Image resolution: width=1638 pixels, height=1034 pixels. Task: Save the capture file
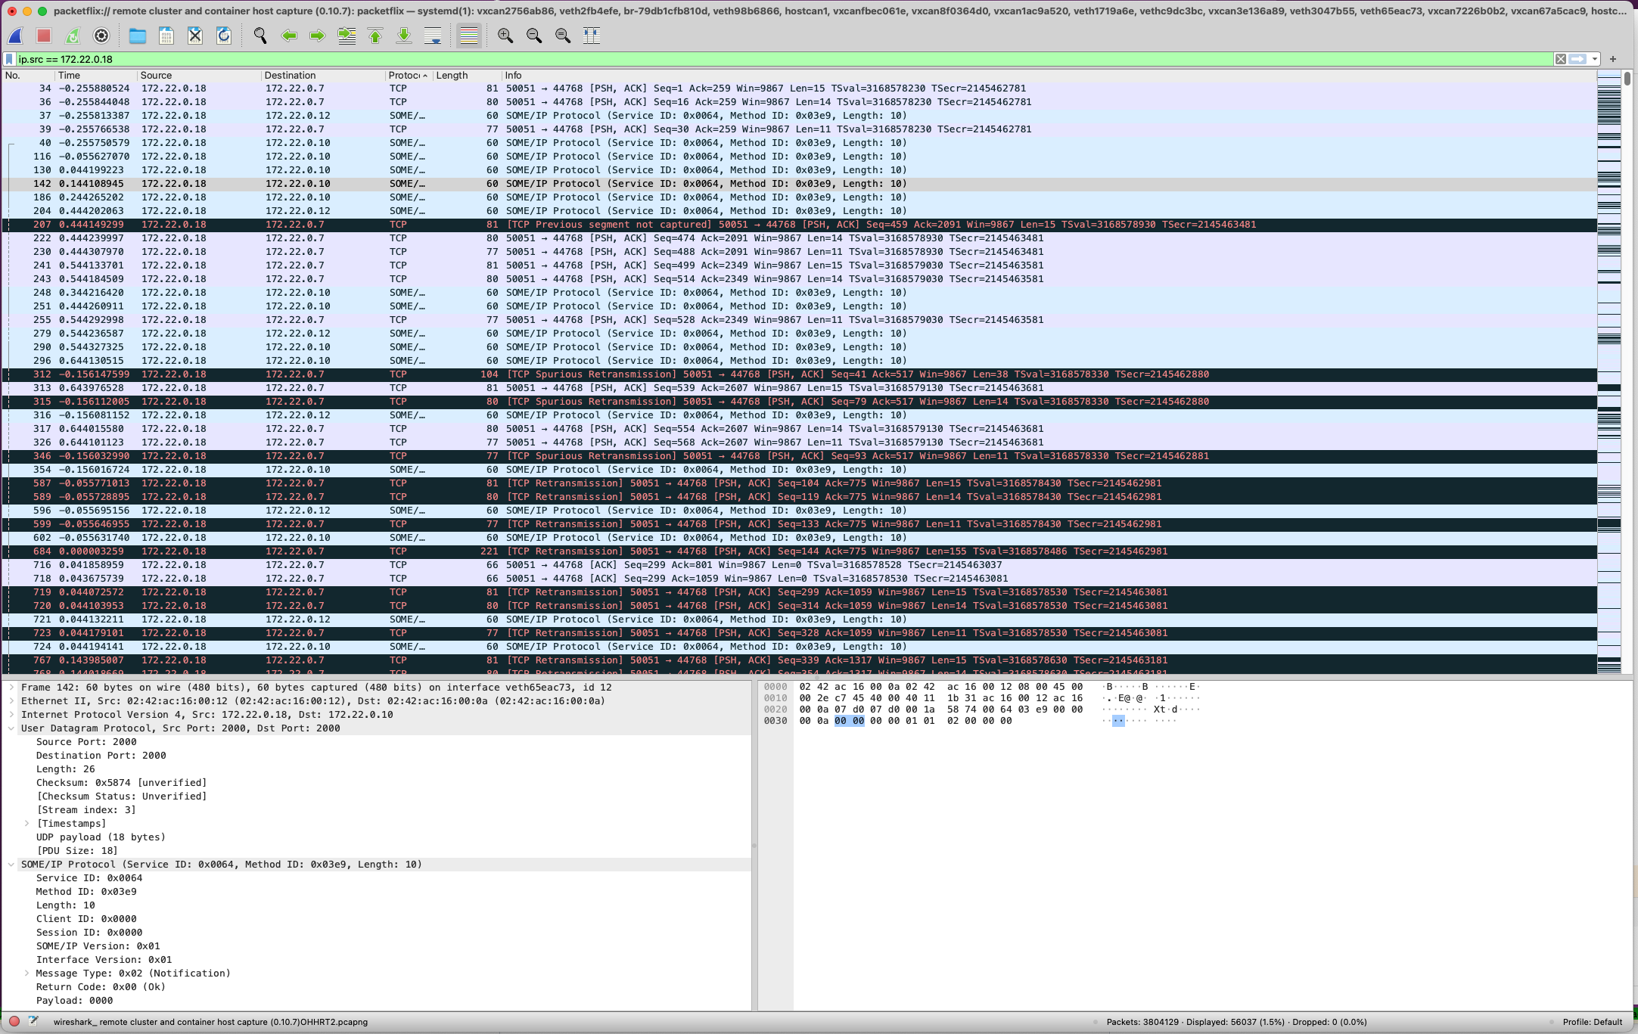click(x=166, y=36)
